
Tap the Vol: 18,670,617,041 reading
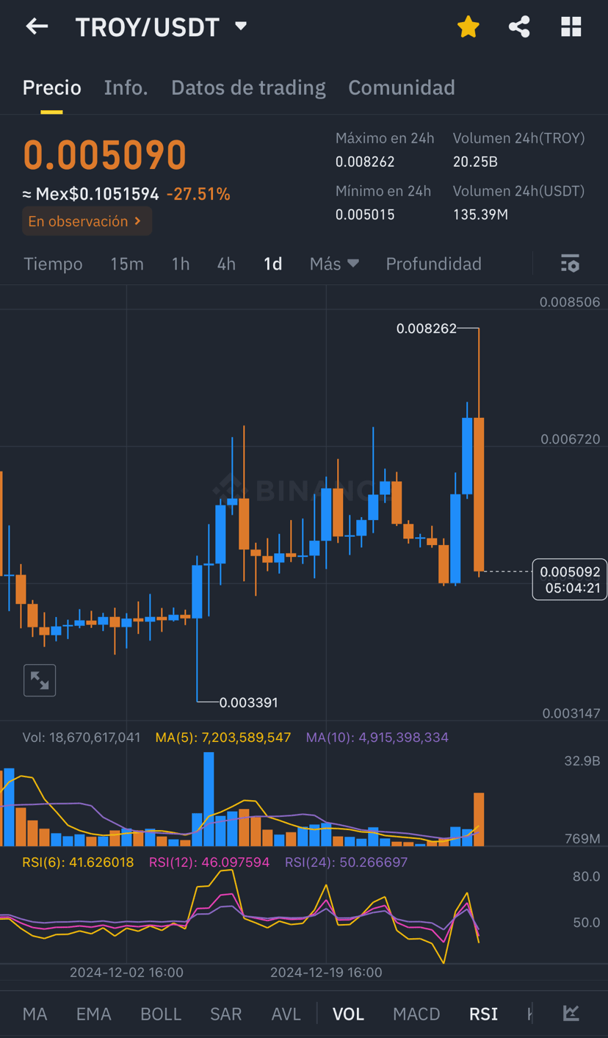(82, 737)
